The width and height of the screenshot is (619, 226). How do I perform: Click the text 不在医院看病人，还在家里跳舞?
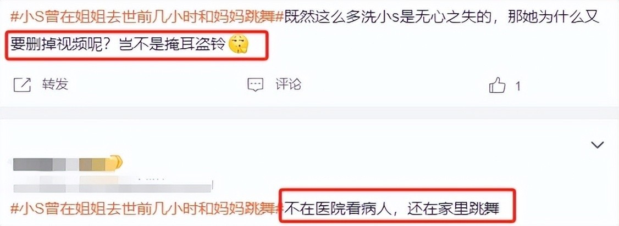[392, 207]
